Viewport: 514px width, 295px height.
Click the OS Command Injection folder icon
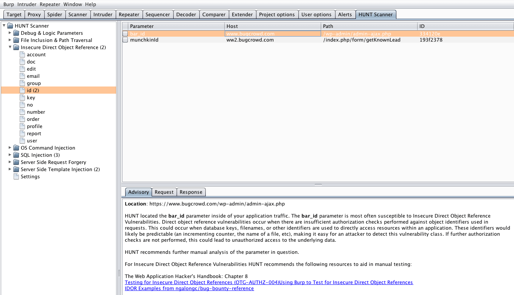tap(16, 148)
